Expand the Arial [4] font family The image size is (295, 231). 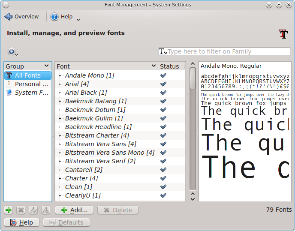60,84
